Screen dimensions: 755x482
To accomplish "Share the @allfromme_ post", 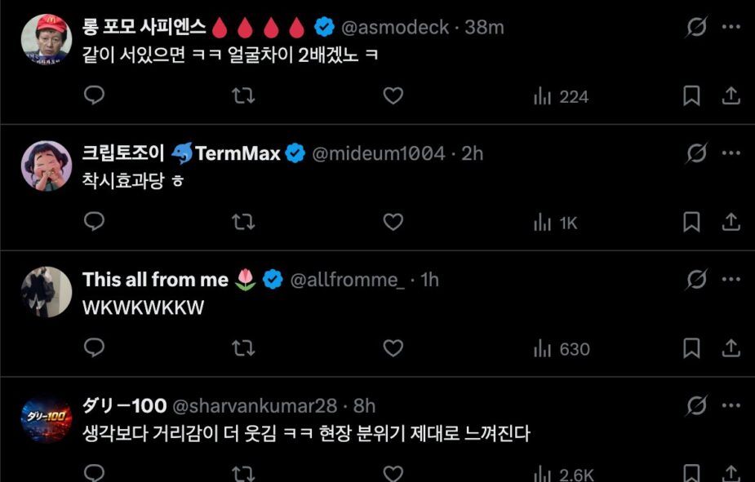I will [731, 349].
